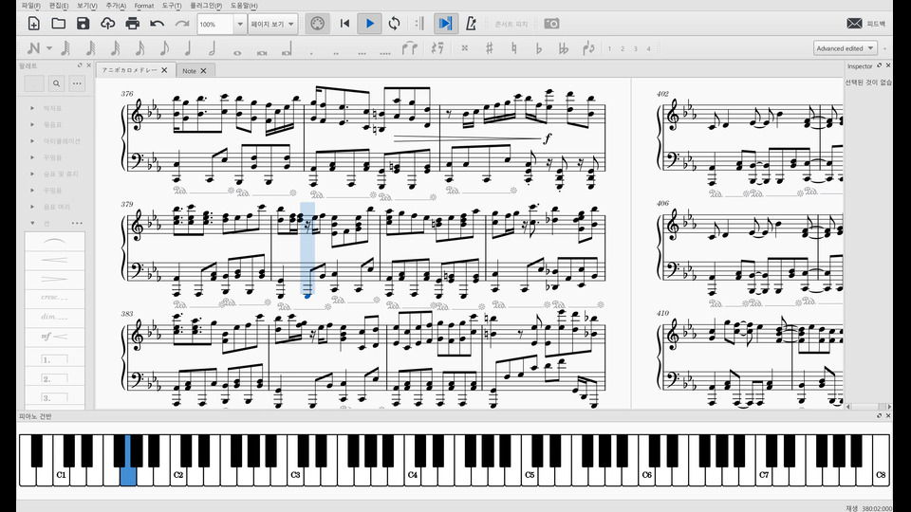911x512 pixels.
Task: Select the whole note duration icon
Action: point(236,47)
